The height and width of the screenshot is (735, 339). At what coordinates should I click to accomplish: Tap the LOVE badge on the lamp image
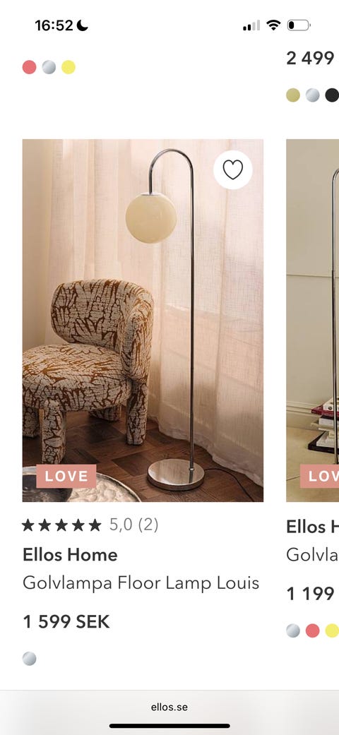pyautogui.click(x=66, y=477)
